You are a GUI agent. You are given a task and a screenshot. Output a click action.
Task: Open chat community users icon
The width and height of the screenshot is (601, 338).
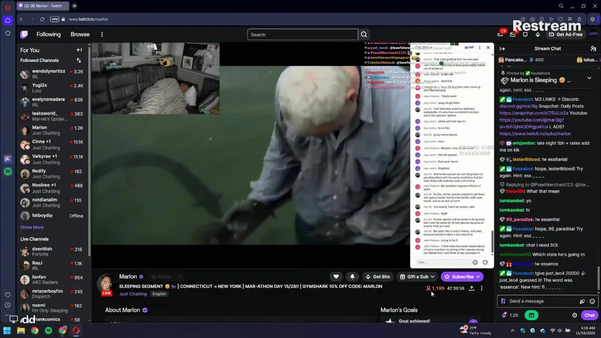(x=593, y=48)
